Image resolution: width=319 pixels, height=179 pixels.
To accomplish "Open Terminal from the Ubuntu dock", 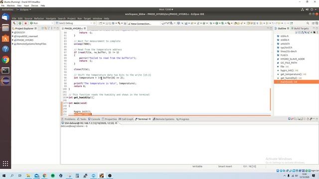I will tap(5, 71).
